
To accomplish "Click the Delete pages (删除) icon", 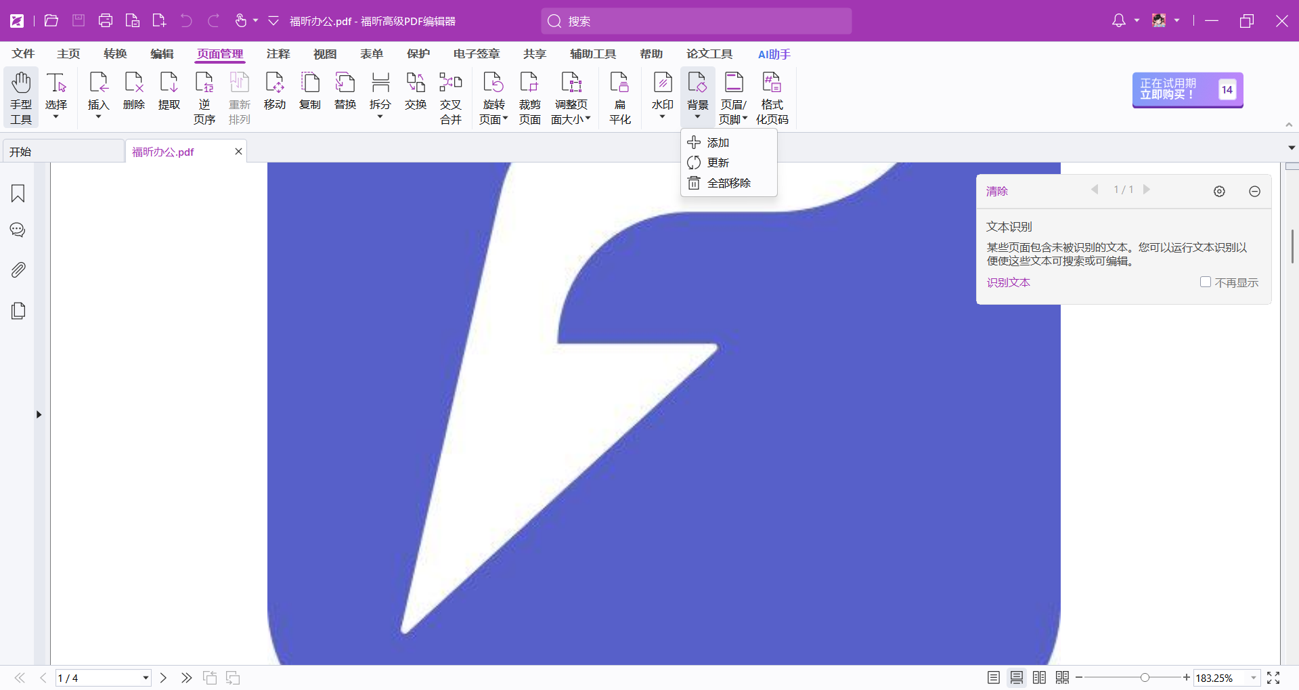I will 133,91.
